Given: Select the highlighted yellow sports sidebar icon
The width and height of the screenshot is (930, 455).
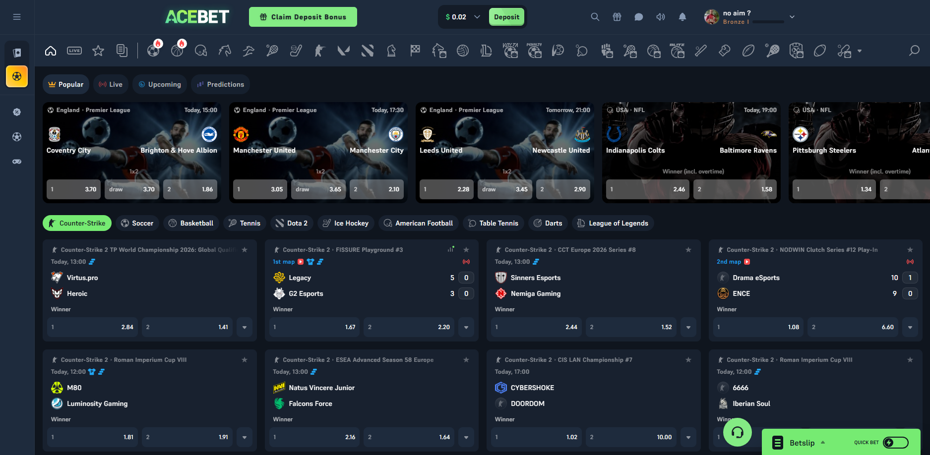Looking at the screenshot, I should (x=17, y=76).
